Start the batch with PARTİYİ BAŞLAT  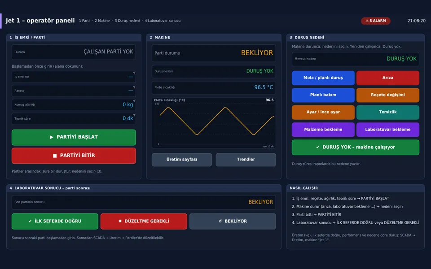click(74, 137)
